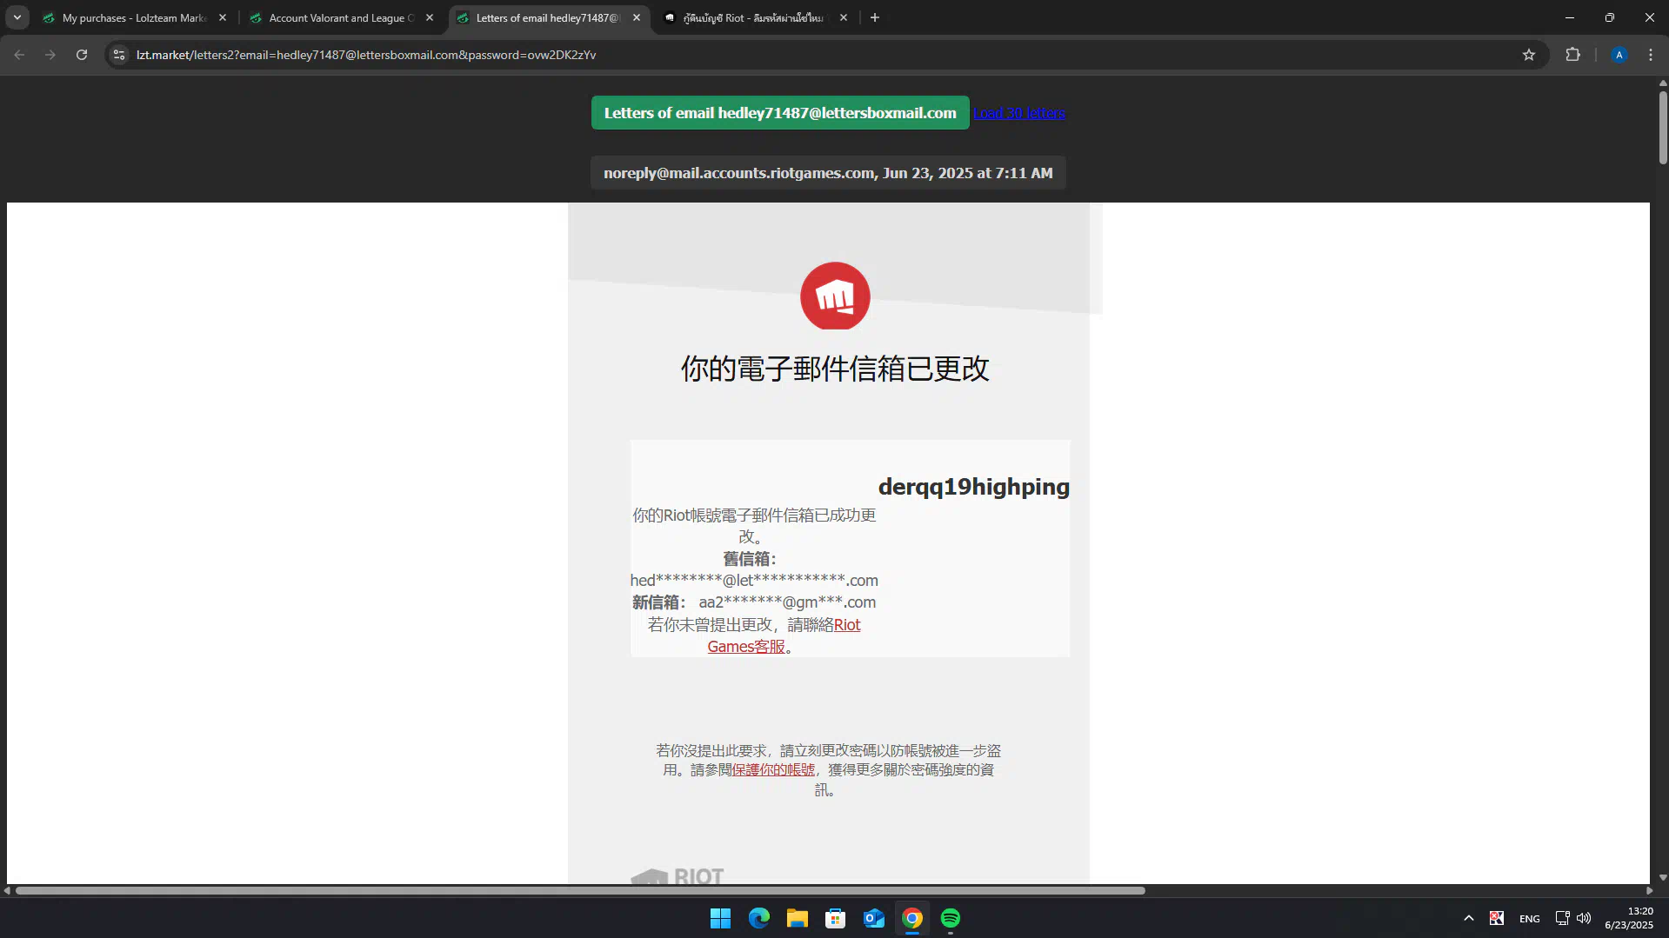Open the network status icon
1669x938 pixels.
pyautogui.click(x=1562, y=918)
